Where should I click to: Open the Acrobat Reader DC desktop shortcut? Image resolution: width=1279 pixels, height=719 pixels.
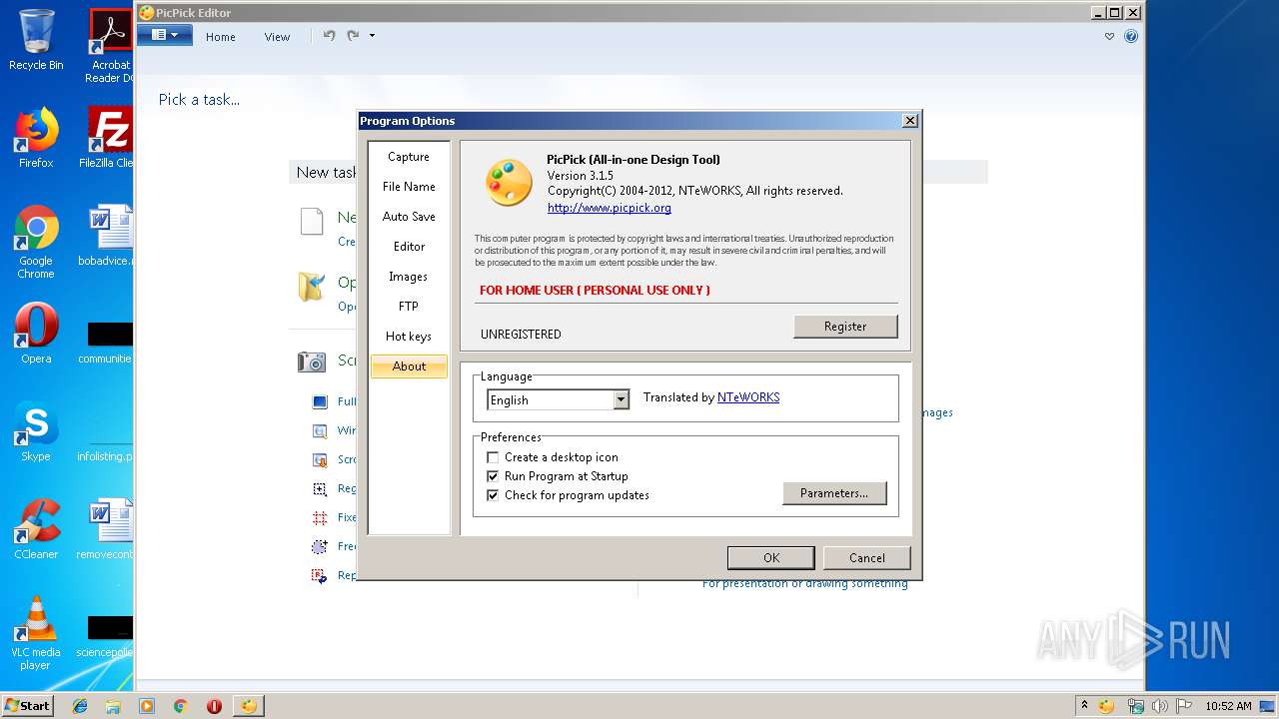tap(110, 46)
